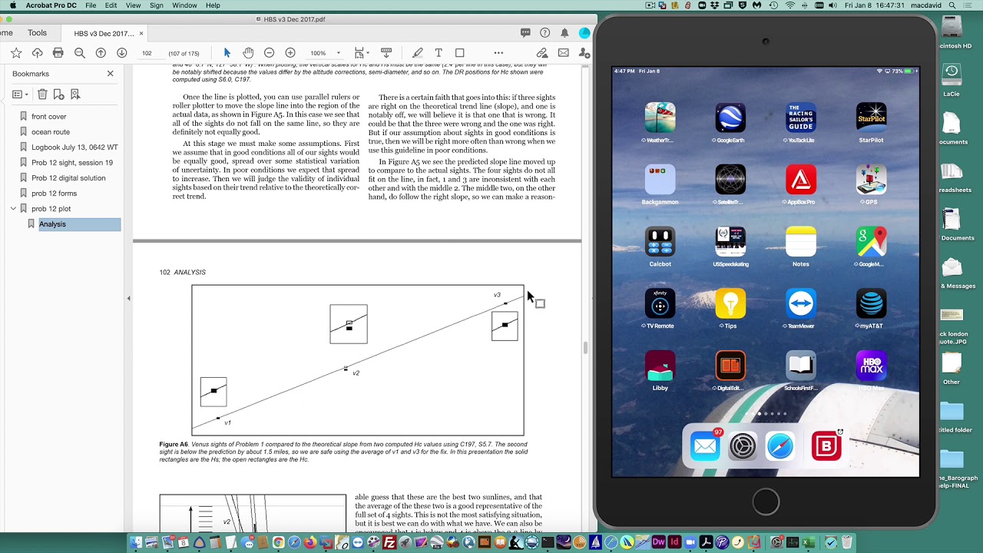Select the Hand pan tool
Viewport: 983px width, 553px height.
248,53
